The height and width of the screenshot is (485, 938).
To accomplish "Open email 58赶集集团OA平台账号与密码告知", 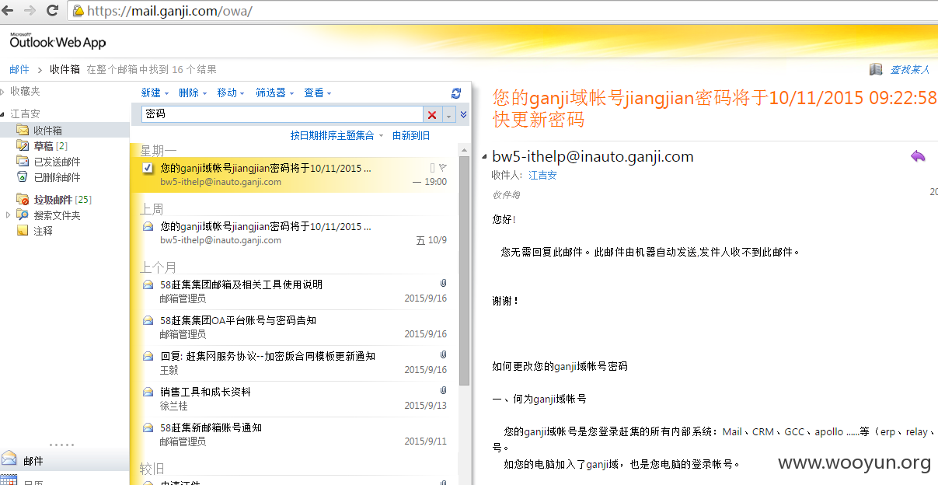I will click(x=295, y=327).
